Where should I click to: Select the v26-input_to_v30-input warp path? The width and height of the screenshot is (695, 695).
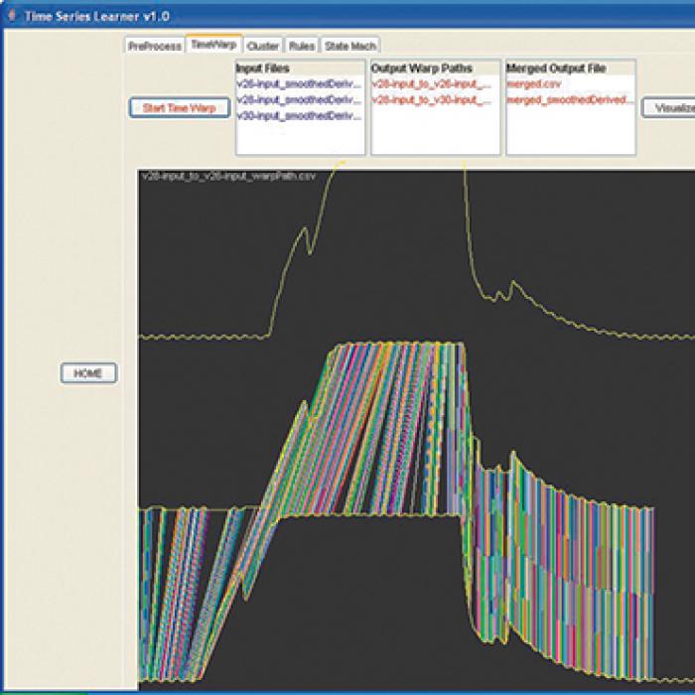(432, 100)
